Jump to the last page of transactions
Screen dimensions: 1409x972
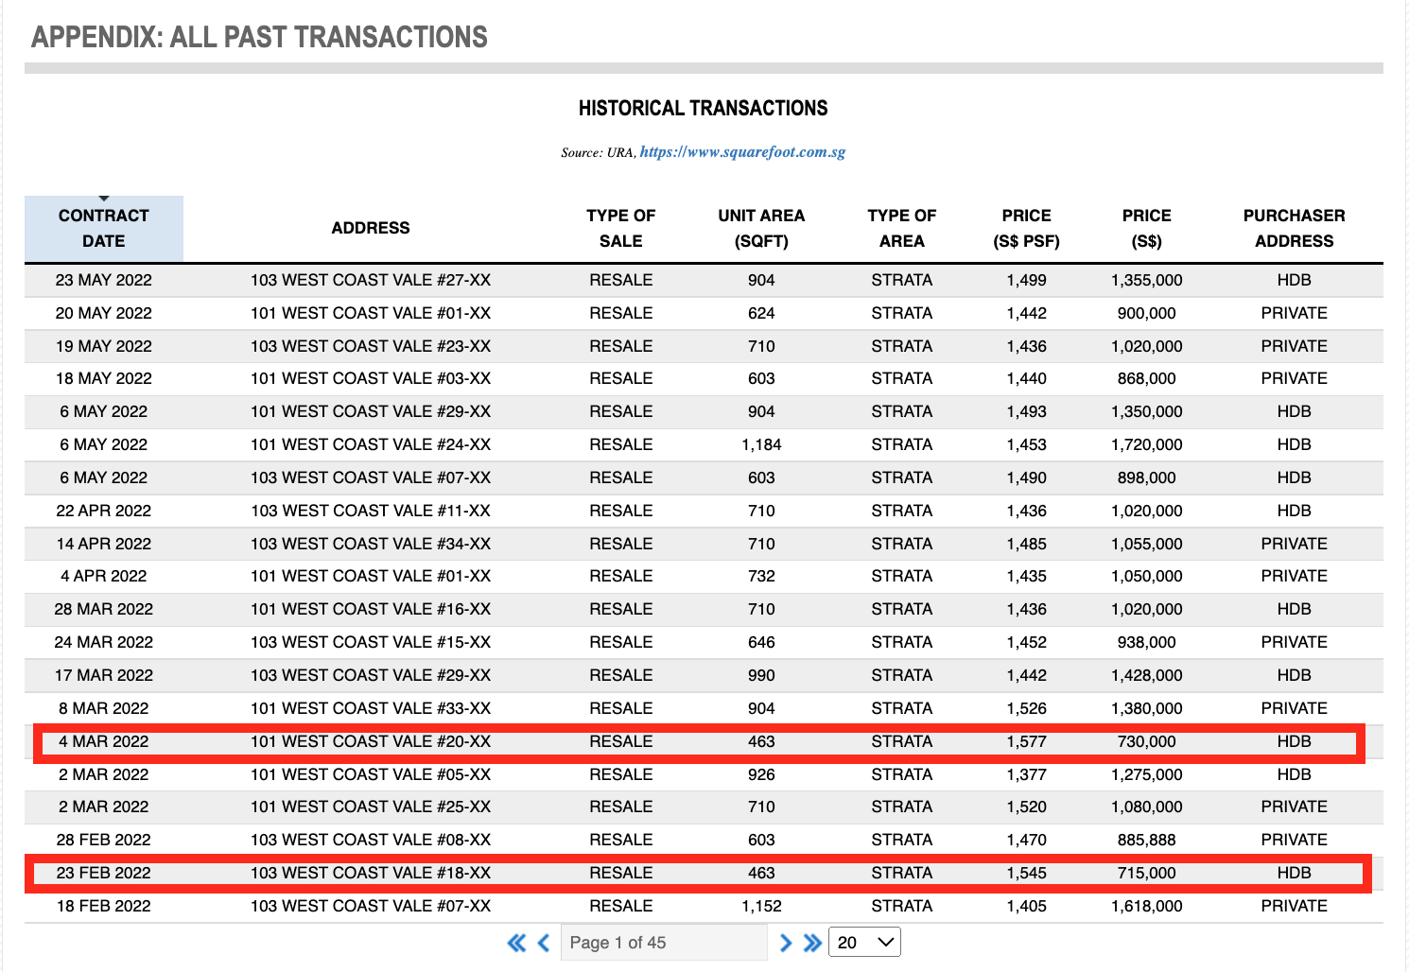click(812, 943)
